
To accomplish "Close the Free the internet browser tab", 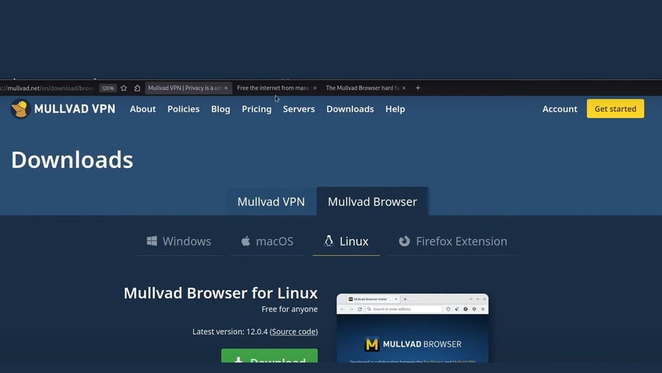I will point(315,88).
